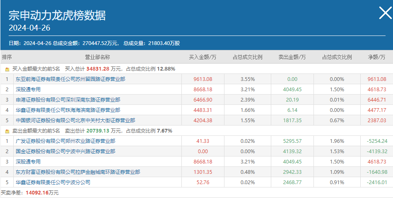
Task: Select the sell amount 6.14
Action: (292, 110)
